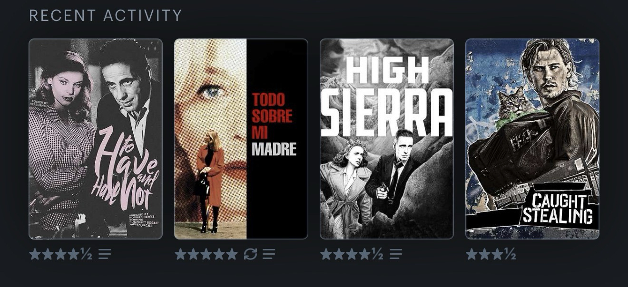Image resolution: width=628 pixels, height=287 pixels.
Task: Click the Recent Activity heading
Action: point(106,16)
